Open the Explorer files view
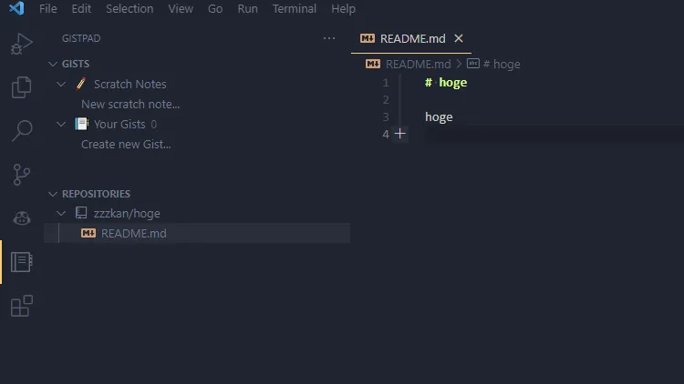Image resolution: width=684 pixels, height=384 pixels. pyautogui.click(x=22, y=87)
